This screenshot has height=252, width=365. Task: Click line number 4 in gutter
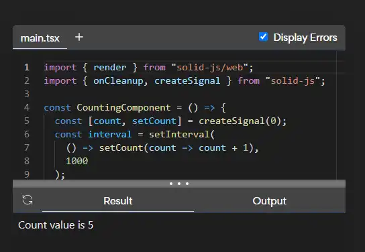tap(27, 108)
